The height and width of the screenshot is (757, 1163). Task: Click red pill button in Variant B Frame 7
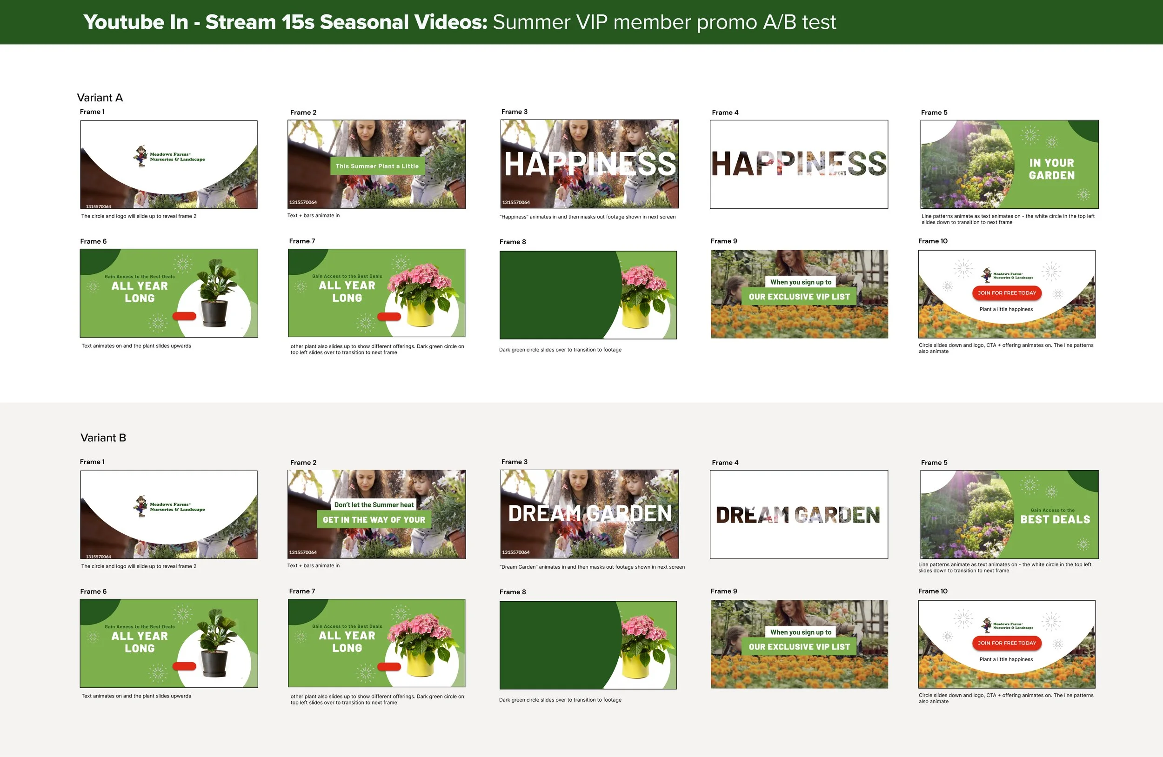[x=389, y=667]
